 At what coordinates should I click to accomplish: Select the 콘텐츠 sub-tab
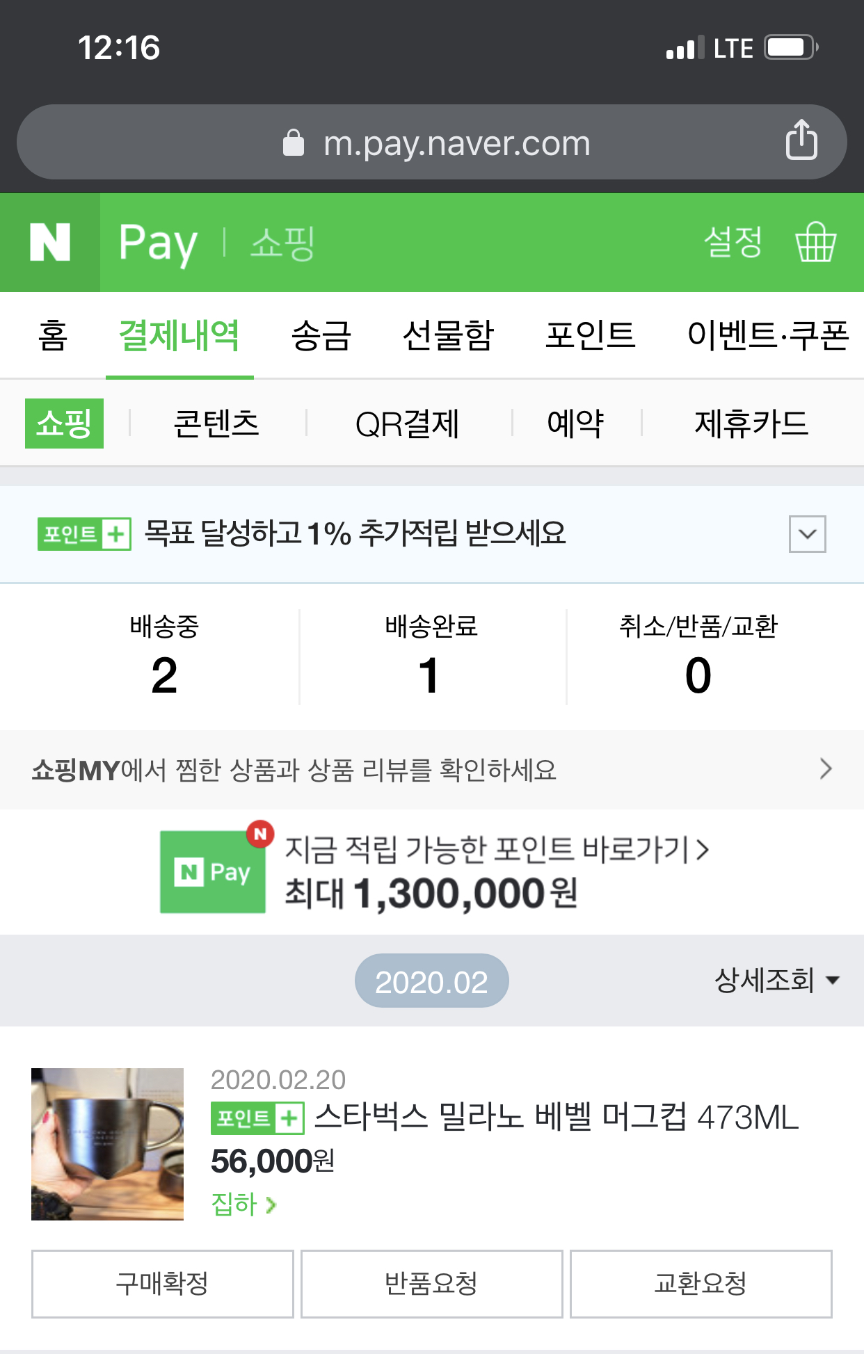[216, 424]
